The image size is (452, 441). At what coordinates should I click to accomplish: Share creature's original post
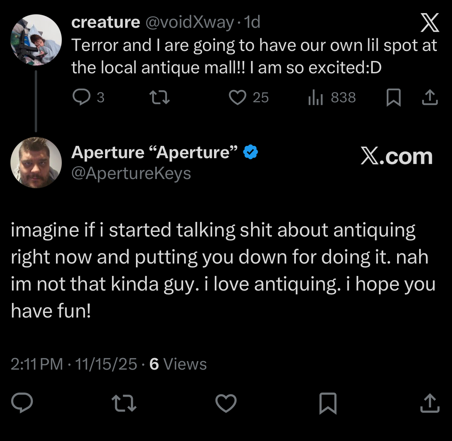pyautogui.click(x=430, y=98)
